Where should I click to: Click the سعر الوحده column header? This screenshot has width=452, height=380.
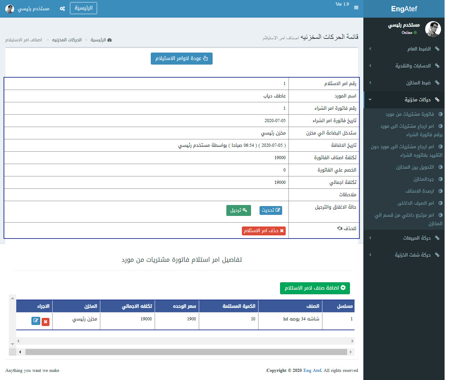point(177,306)
